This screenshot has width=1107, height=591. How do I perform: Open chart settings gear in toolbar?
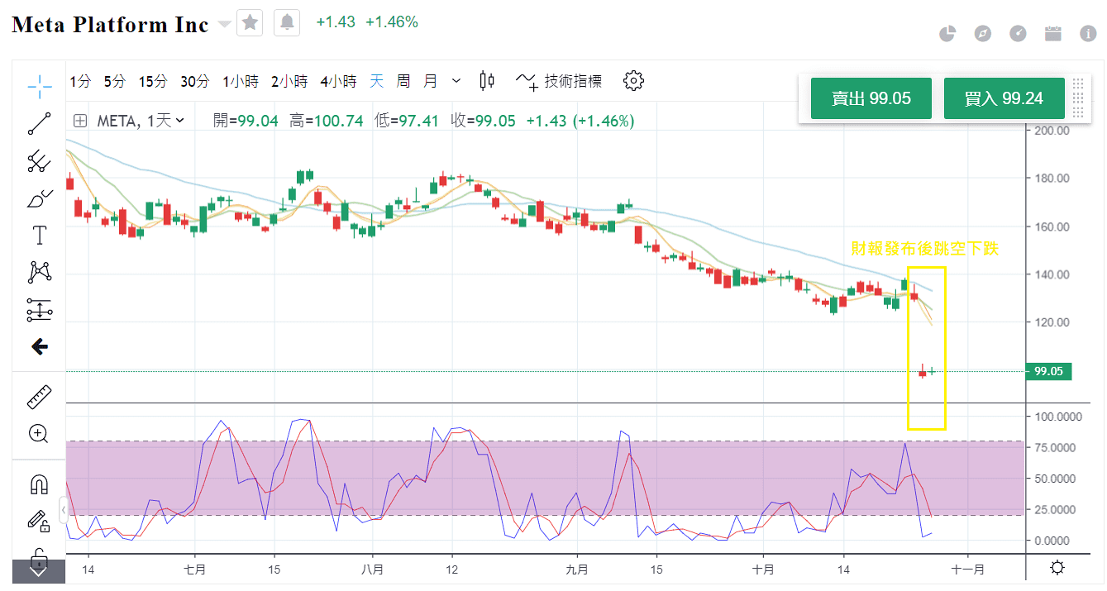633,81
